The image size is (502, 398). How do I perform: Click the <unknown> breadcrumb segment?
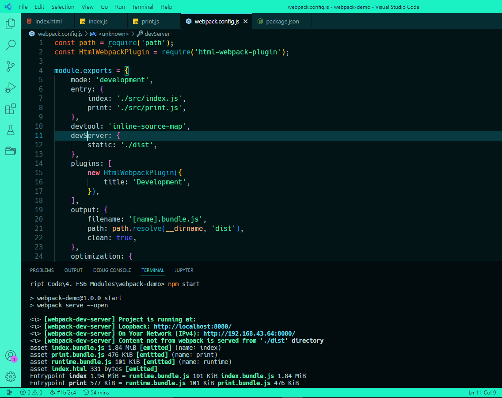click(113, 34)
